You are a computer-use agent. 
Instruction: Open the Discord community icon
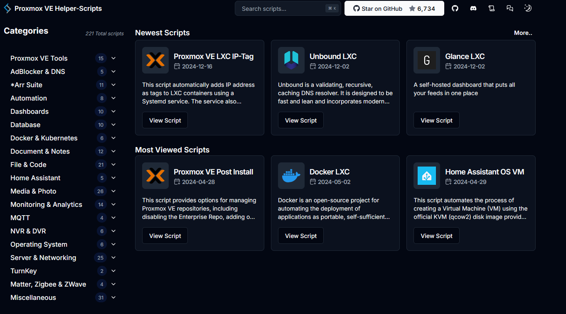(x=473, y=8)
